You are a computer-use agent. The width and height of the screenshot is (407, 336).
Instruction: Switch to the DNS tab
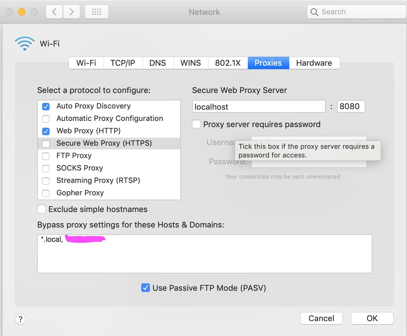pos(158,63)
